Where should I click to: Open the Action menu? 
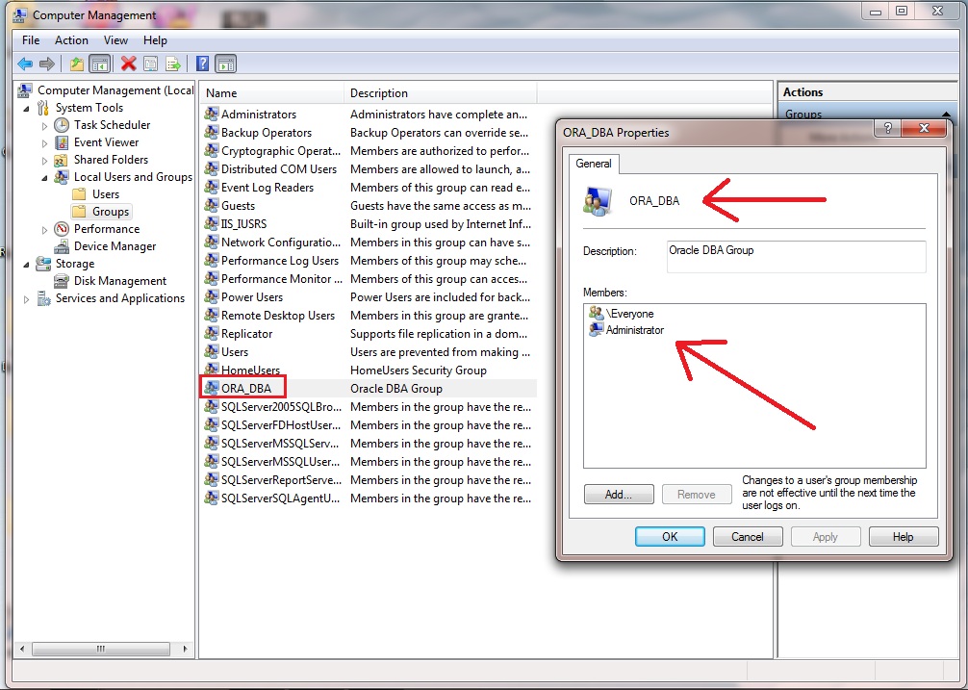[71, 40]
